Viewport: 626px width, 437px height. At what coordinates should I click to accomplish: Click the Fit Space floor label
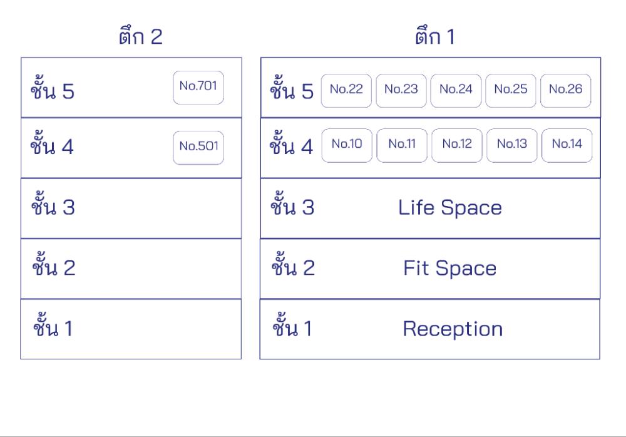click(449, 269)
